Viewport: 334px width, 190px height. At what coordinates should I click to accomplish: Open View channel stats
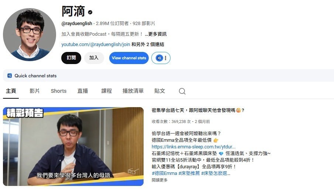(129, 58)
